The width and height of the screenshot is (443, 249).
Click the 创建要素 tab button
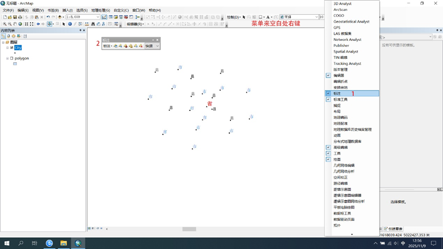[x=393, y=229]
